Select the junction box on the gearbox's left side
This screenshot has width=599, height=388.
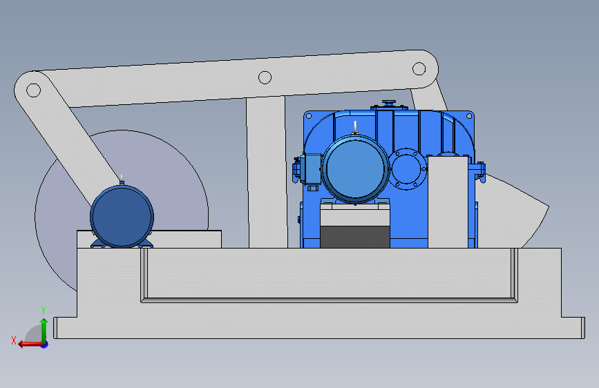click(x=311, y=169)
